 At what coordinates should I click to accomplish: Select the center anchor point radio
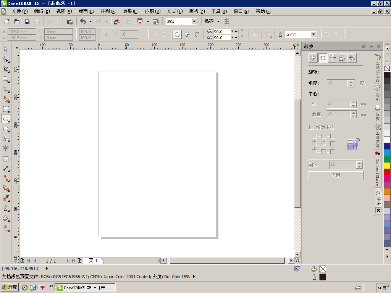(x=323, y=143)
